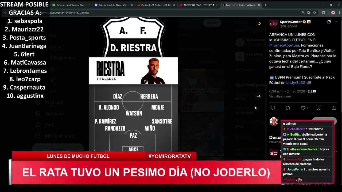Viewport: 342px width, 192px height.
Task: Repost the SportsCenter tweet
Action: point(288,108)
